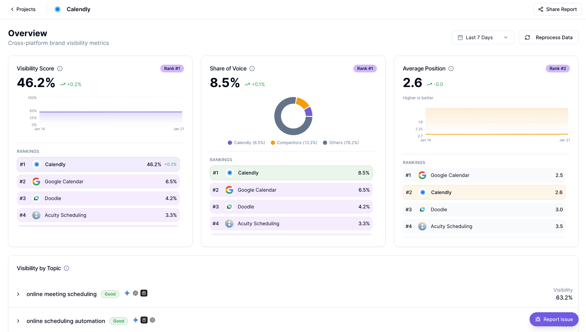Image resolution: width=586 pixels, height=332 pixels.
Task: Click Doodle logo in Visibility Score rankings
Action: (x=36, y=198)
